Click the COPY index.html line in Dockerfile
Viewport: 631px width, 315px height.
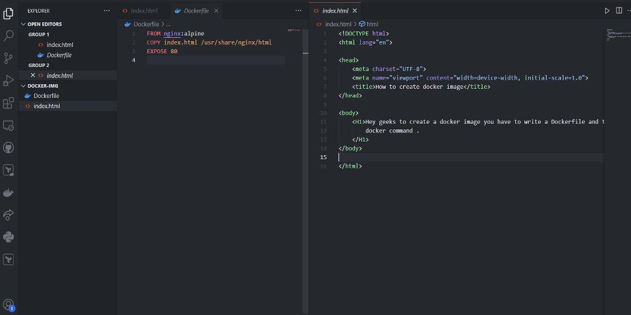coord(209,42)
